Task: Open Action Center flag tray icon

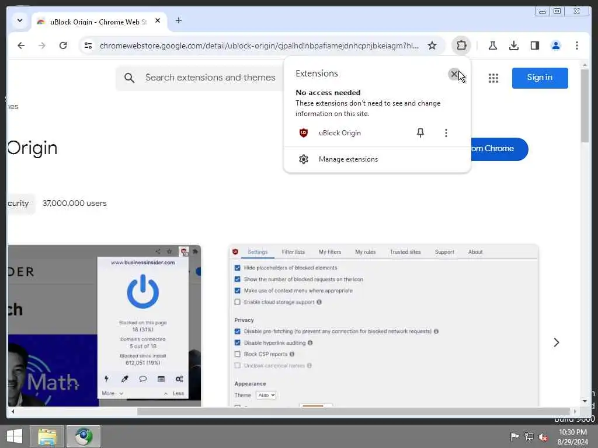Action: (x=514, y=436)
